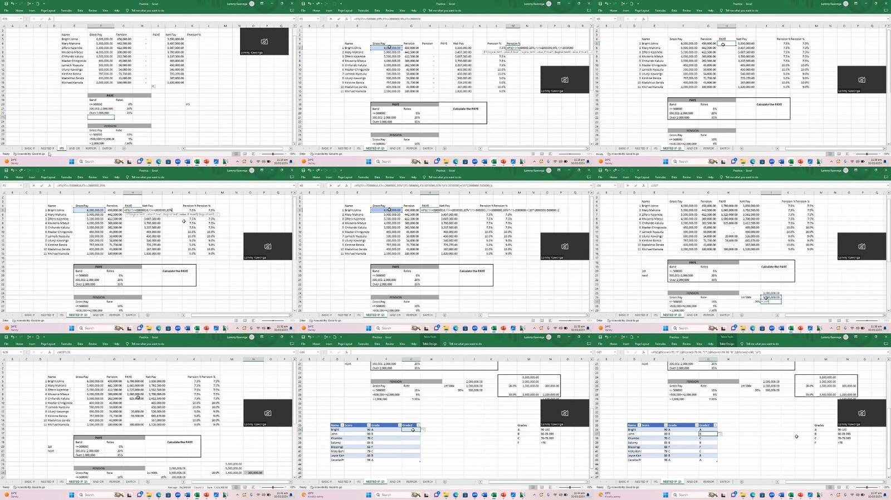Click the Save icon in the top-left Excel screenshot
Viewport: 891px width, 500px height.
5,3
